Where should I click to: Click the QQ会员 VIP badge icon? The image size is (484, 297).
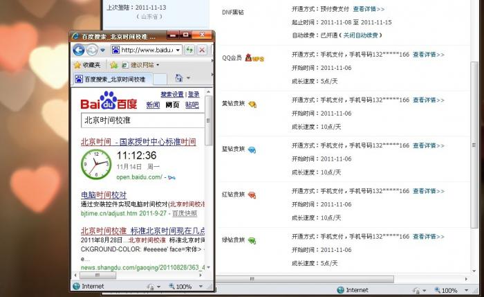click(254, 57)
